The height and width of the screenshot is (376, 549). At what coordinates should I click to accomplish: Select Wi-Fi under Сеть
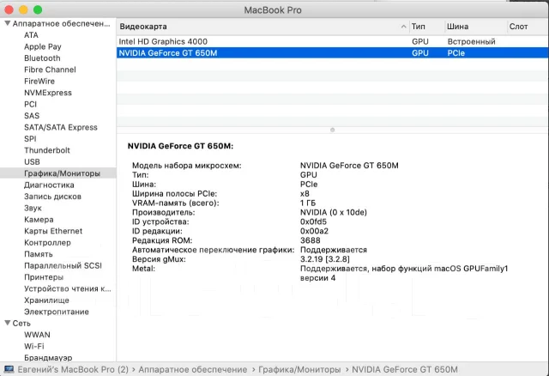click(34, 346)
